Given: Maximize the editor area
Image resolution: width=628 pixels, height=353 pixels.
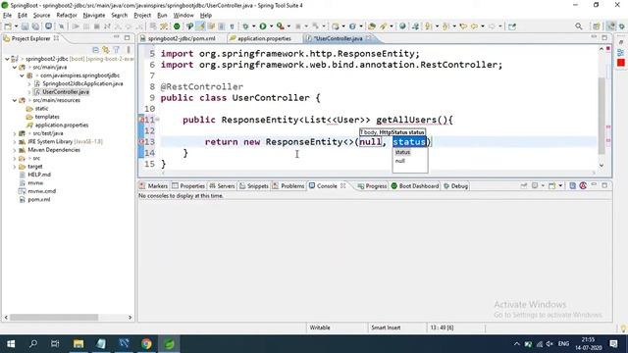Looking at the screenshot, I should pos(604,37).
